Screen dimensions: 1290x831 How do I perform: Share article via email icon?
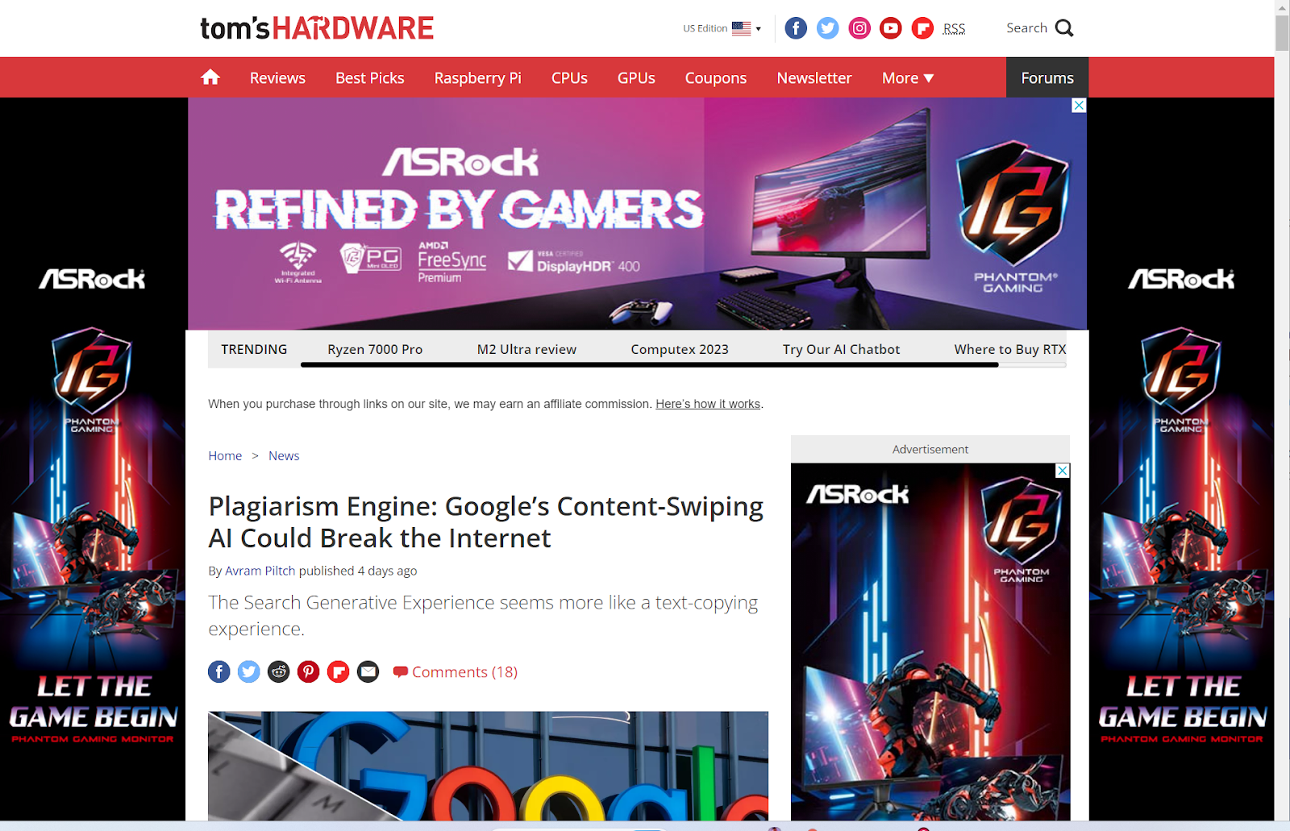[x=368, y=671]
